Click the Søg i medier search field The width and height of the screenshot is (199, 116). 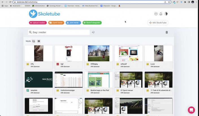coord(59,32)
